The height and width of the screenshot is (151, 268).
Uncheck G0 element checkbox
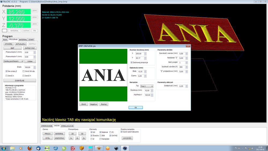coord(91,132)
